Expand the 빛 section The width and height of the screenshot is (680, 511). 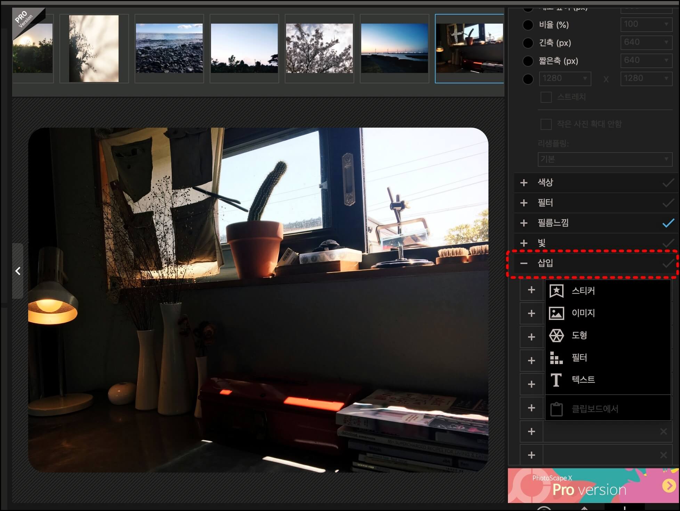524,243
